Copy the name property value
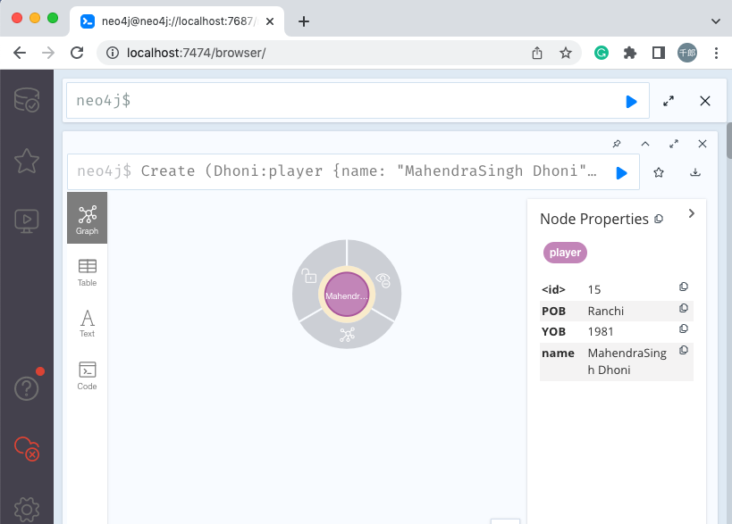The width and height of the screenshot is (732, 524). tap(684, 350)
